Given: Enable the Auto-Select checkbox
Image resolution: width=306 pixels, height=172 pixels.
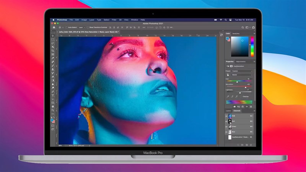Looking at the screenshot, I should [66, 28].
